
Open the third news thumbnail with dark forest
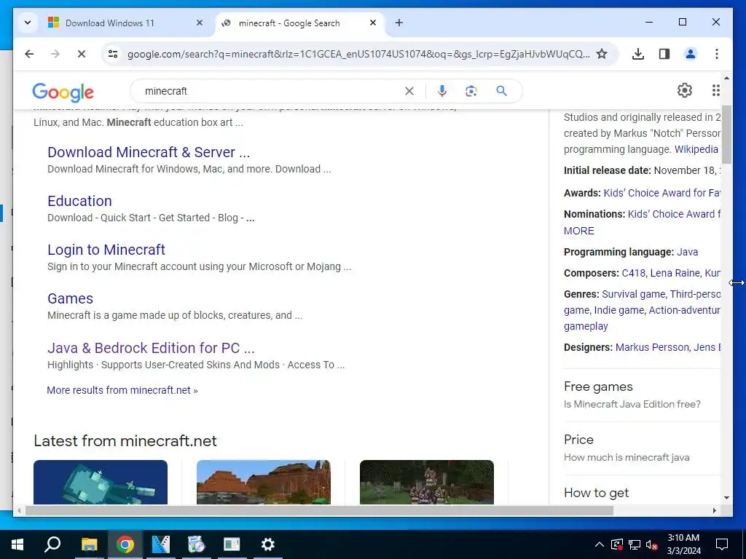tap(427, 482)
